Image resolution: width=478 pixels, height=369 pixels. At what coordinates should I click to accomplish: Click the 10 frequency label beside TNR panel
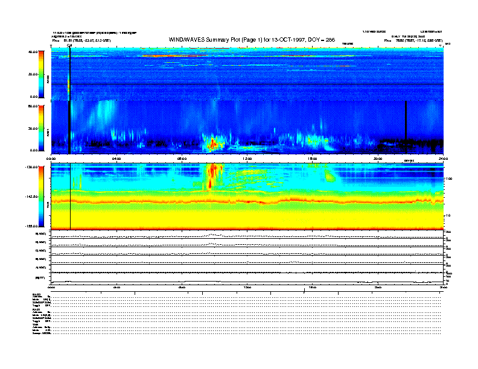[x=448, y=215]
